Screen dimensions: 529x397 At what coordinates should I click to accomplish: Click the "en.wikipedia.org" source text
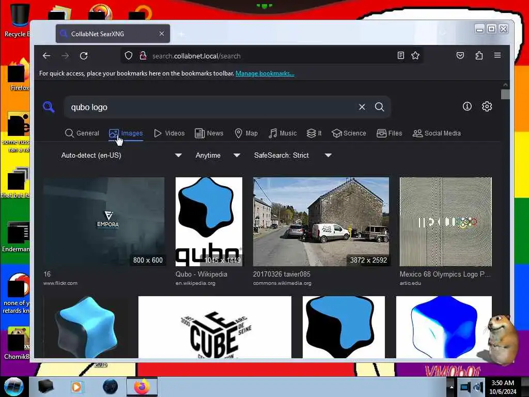coord(195,283)
